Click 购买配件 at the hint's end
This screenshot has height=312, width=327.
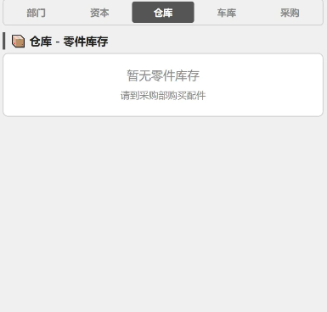point(187,96)
